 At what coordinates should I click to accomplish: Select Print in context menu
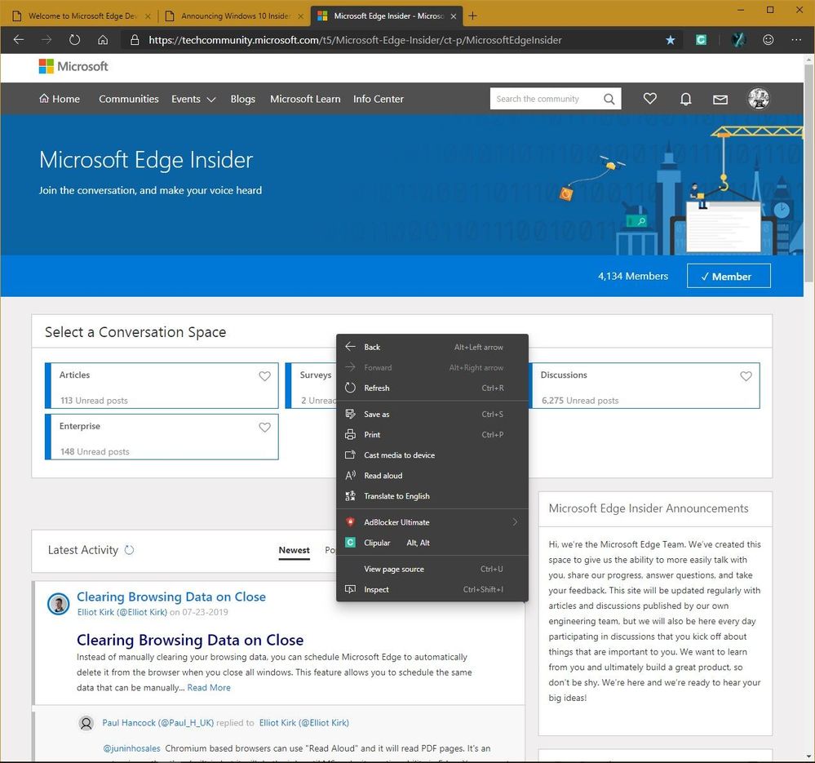pos(432,434)
